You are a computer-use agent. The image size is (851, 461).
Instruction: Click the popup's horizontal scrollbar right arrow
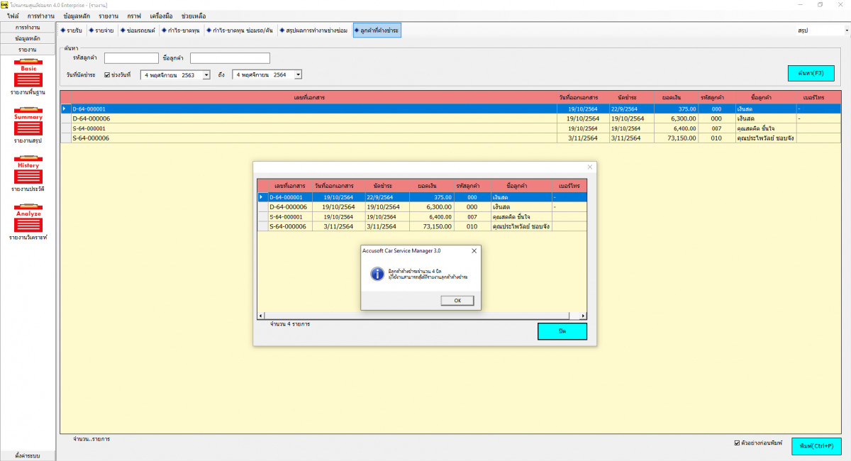point(584,316)
